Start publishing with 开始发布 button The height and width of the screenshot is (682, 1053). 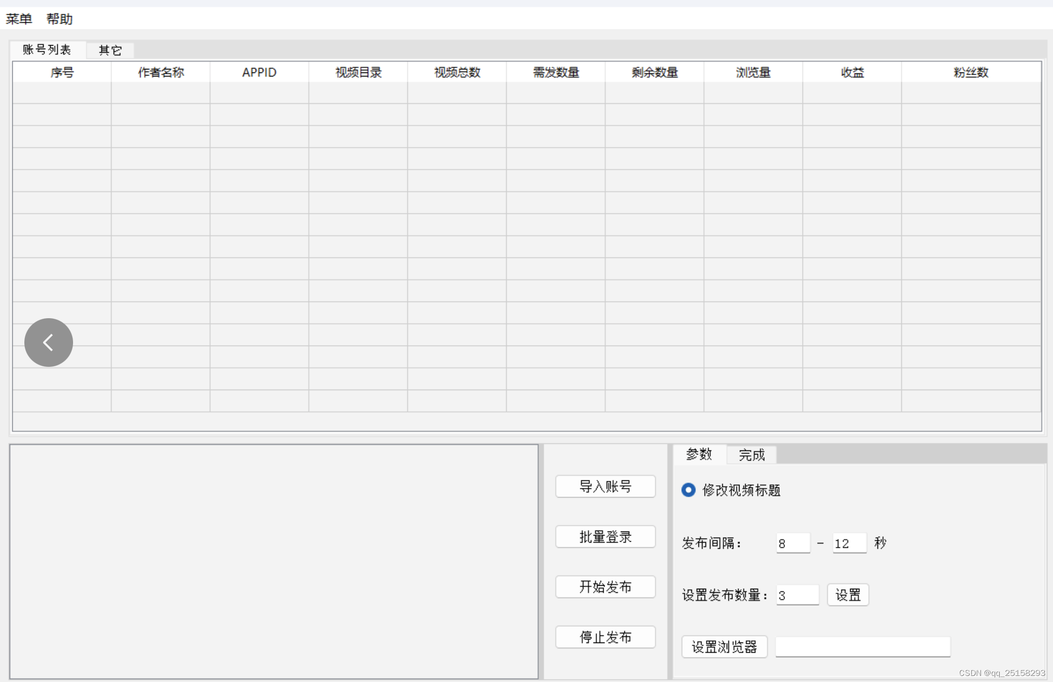click(605, 587)
